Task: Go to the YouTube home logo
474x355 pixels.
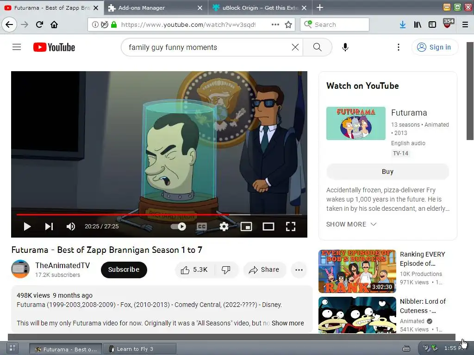Action: click(x=54, y=48)
